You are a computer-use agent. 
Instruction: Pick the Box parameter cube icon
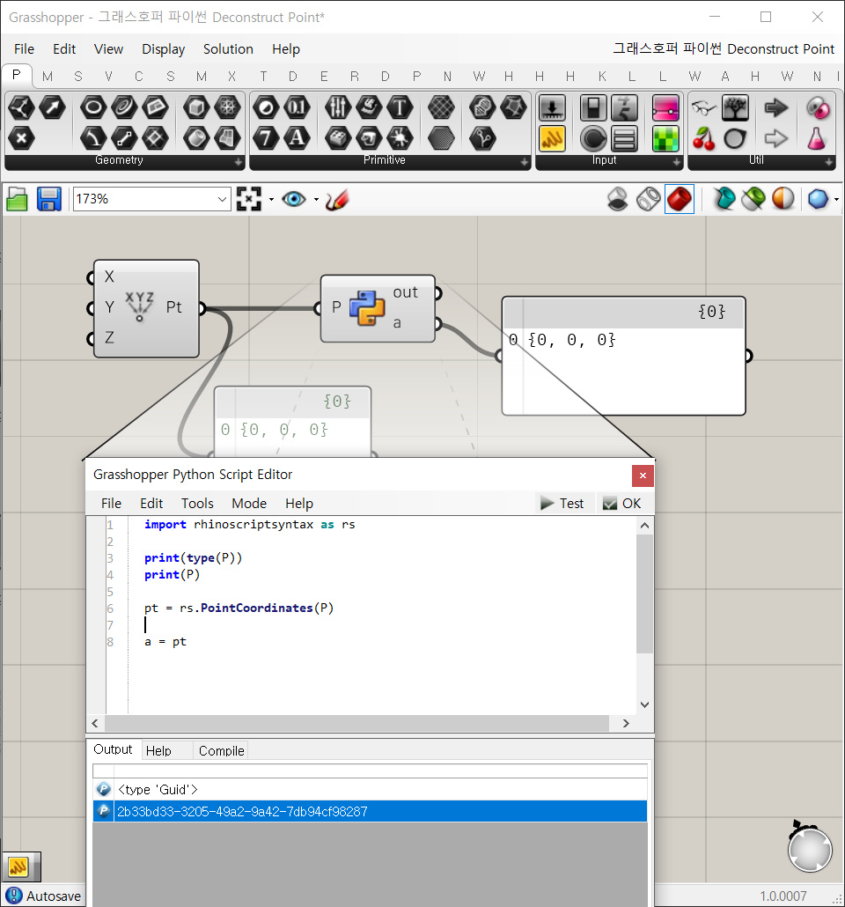196,107
